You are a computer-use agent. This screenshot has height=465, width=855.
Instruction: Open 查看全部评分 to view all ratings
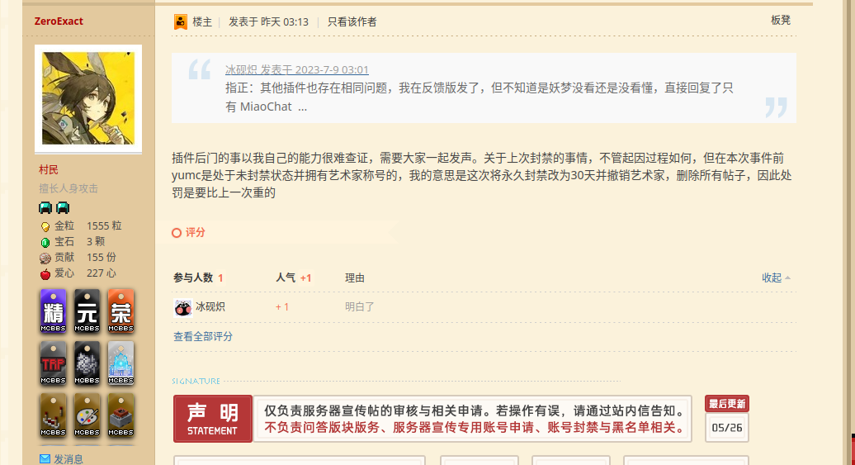(203, 336)
